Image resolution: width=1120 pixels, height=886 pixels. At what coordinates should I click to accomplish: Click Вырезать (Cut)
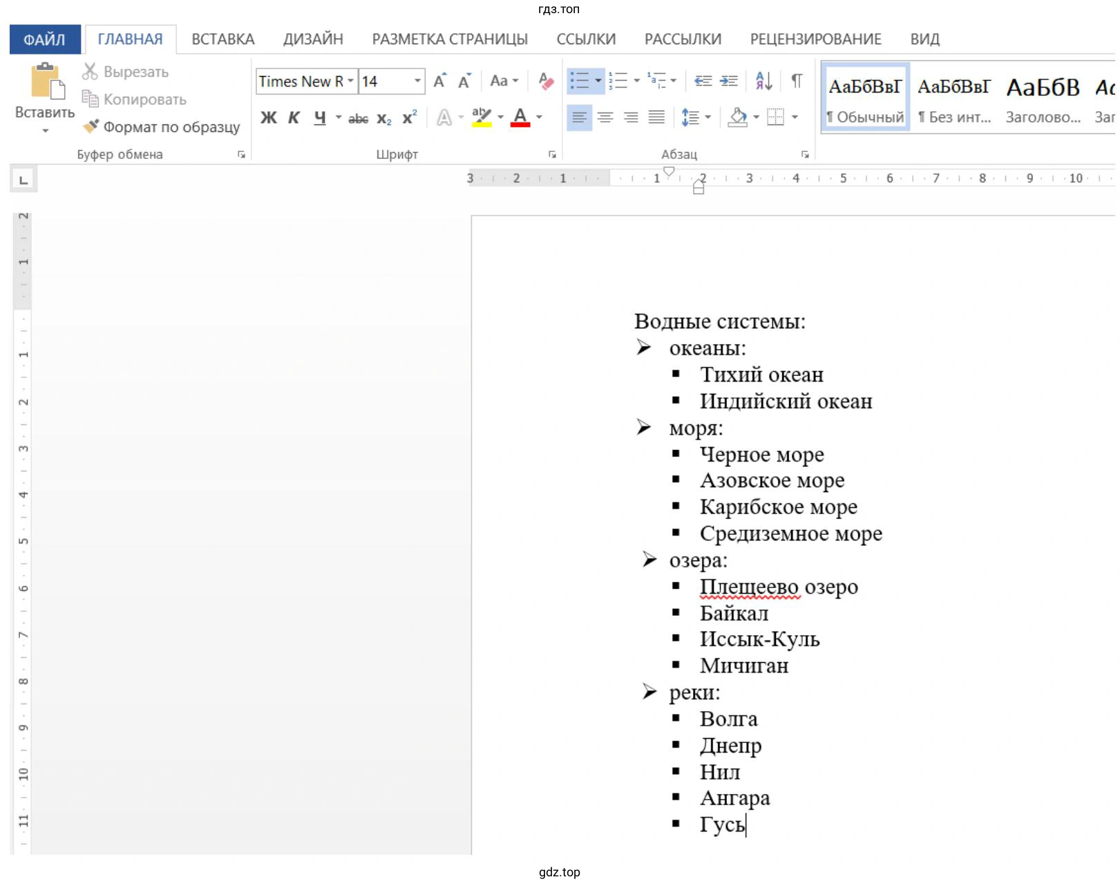coord(125,72)
